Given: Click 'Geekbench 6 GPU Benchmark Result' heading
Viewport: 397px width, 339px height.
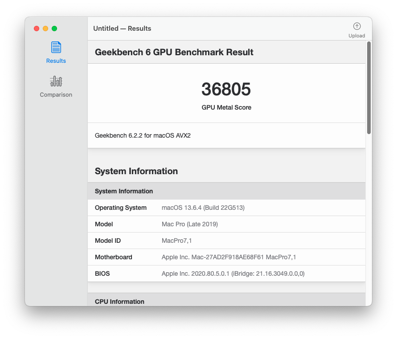Looking at the screenshot, I should [174, 52].
